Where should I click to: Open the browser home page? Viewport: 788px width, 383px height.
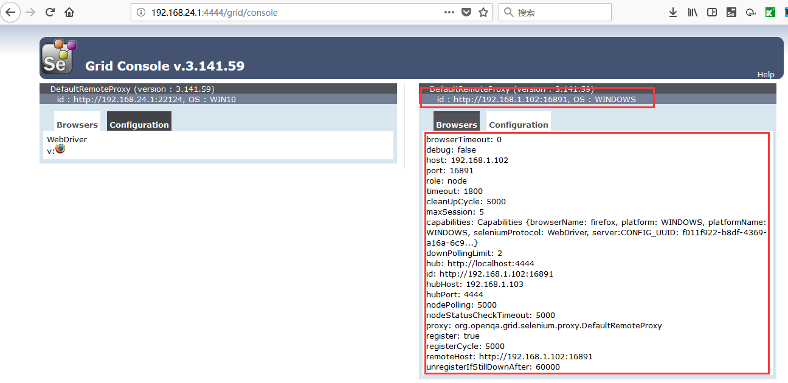[69, 12]
